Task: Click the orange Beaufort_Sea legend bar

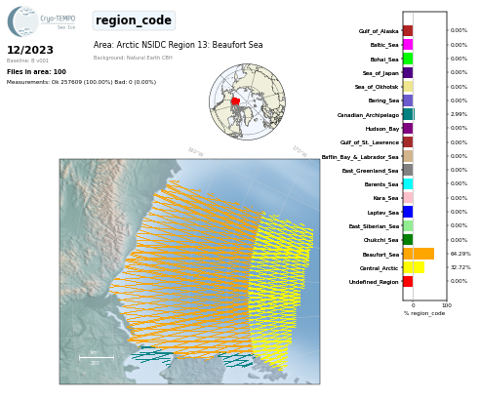Action: click(x=419, y=254)
